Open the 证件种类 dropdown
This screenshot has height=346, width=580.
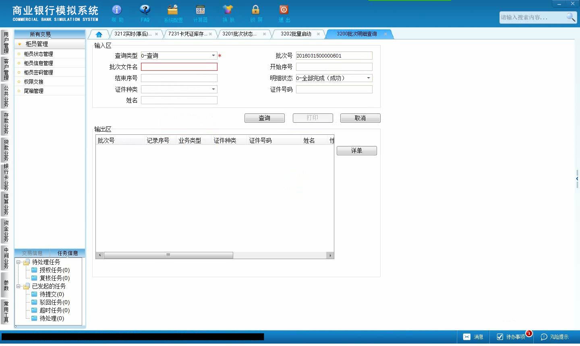point(213,89)
